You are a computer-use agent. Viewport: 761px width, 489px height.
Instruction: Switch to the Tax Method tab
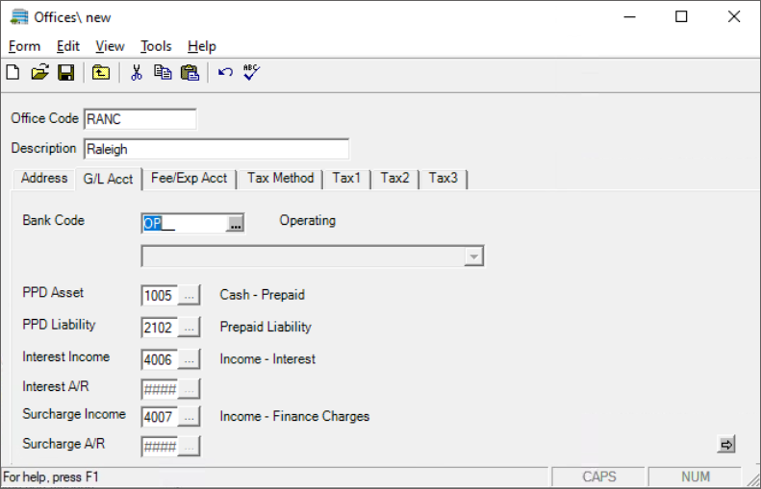(x=280, y=179)
